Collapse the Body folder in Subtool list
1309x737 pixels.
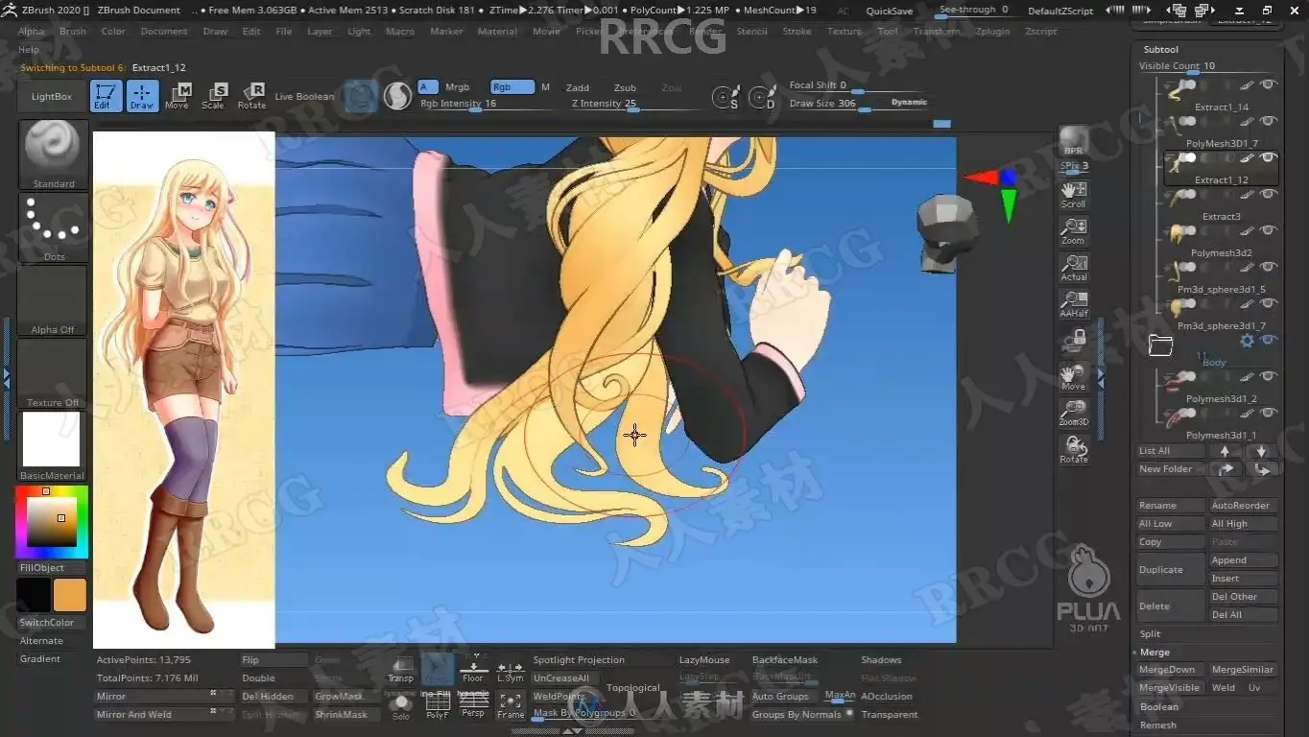(1160, 345)
